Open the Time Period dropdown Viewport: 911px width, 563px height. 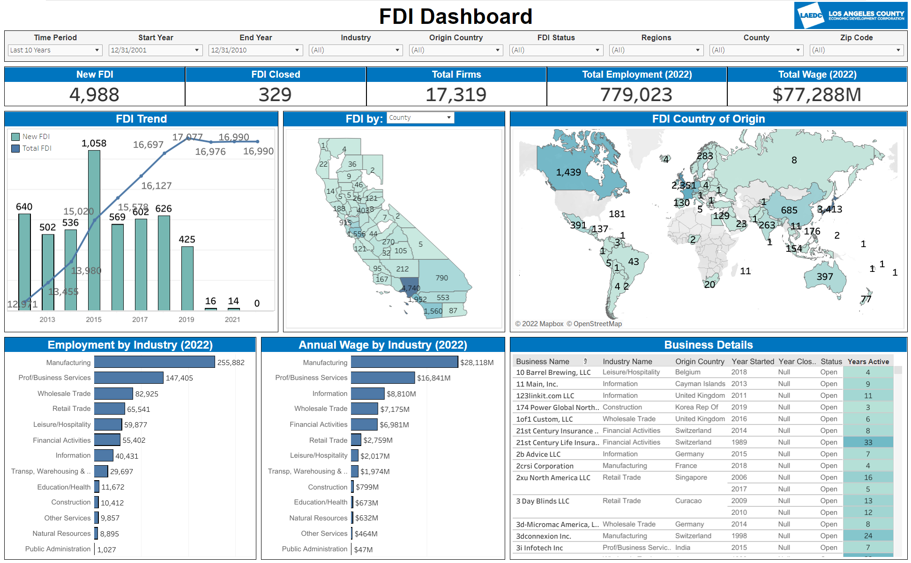pos(55,50)
